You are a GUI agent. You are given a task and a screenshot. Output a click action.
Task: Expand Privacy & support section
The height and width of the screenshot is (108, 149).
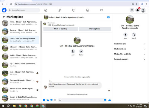click(x=130, y=59)
